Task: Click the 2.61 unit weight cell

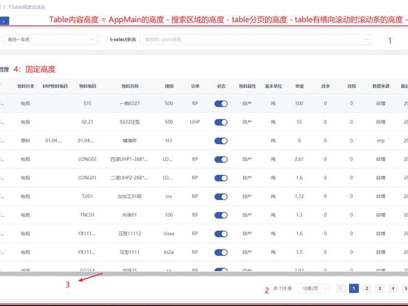Action: [299, 159]
